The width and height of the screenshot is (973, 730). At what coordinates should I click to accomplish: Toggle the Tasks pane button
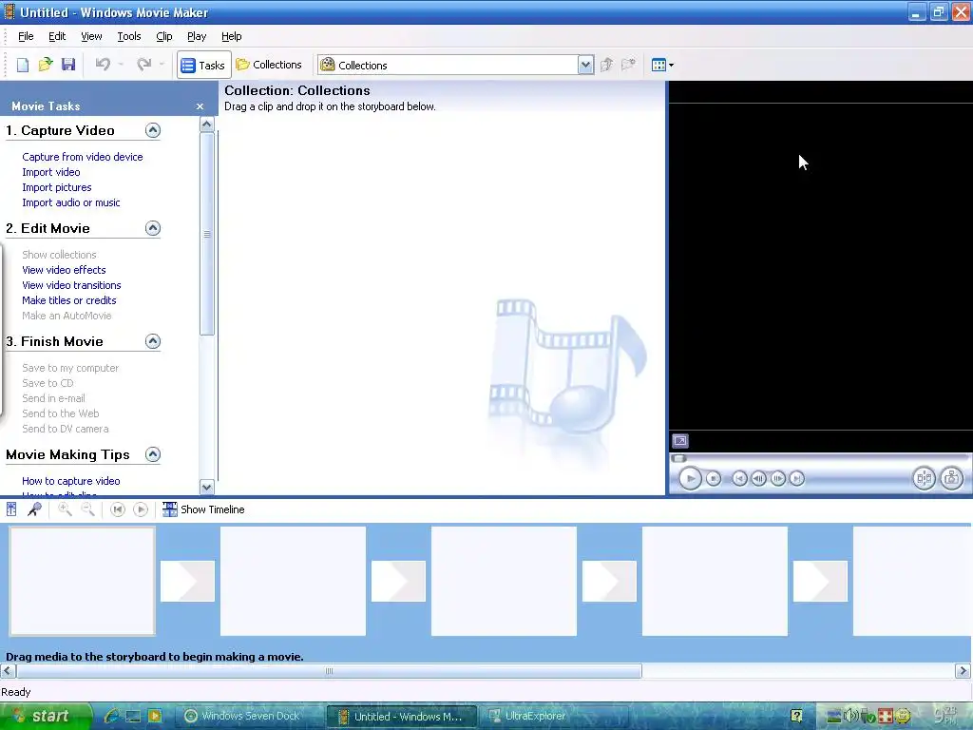(203, 66)
